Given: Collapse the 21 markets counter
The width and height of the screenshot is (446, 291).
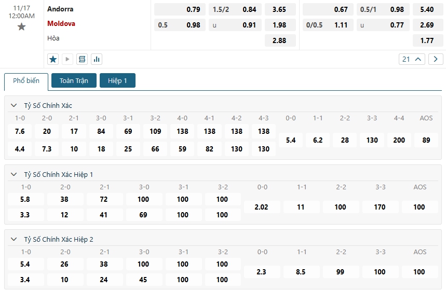Looking at the screenshot, I should pos(412,59).
